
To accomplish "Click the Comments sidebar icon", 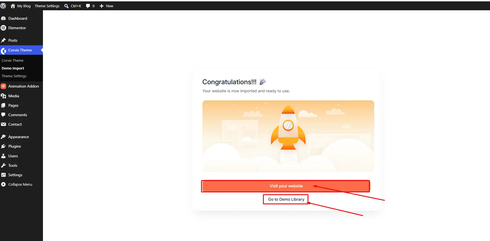I will tap(3, 115).
